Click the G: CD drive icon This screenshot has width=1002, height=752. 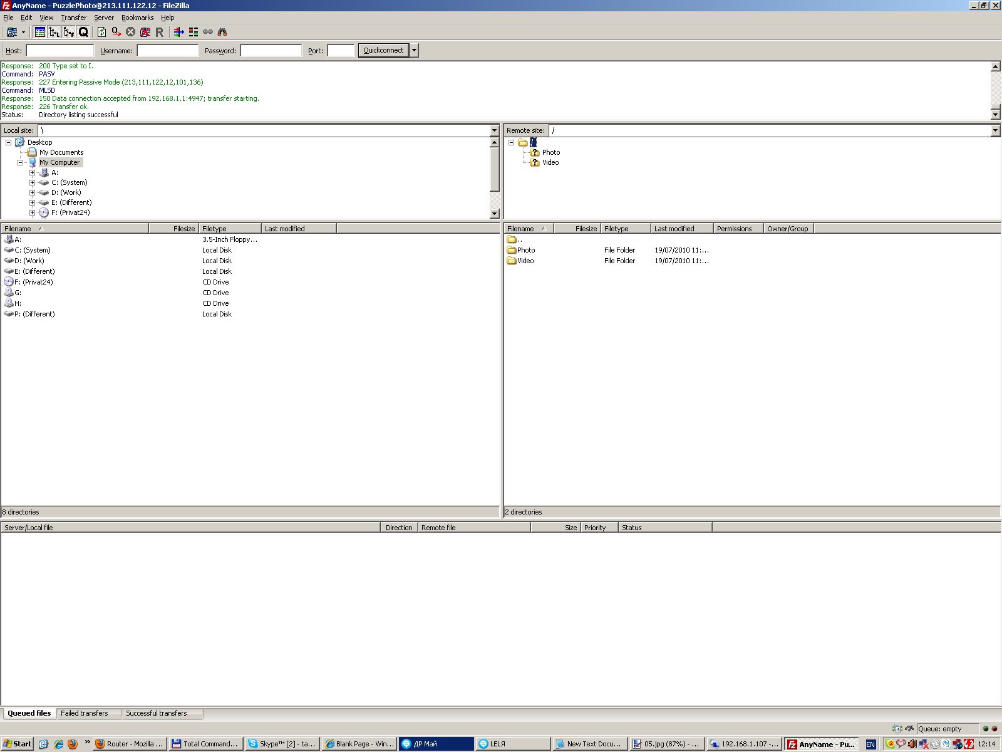pyautogui.click(x=9, y=293)
